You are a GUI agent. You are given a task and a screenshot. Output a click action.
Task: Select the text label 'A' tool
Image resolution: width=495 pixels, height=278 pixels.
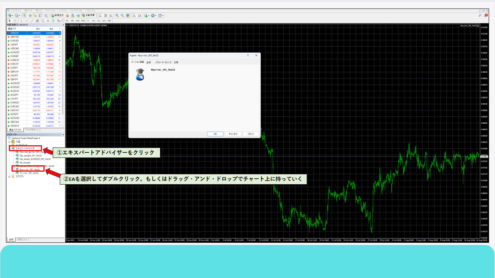click(48, 21)
